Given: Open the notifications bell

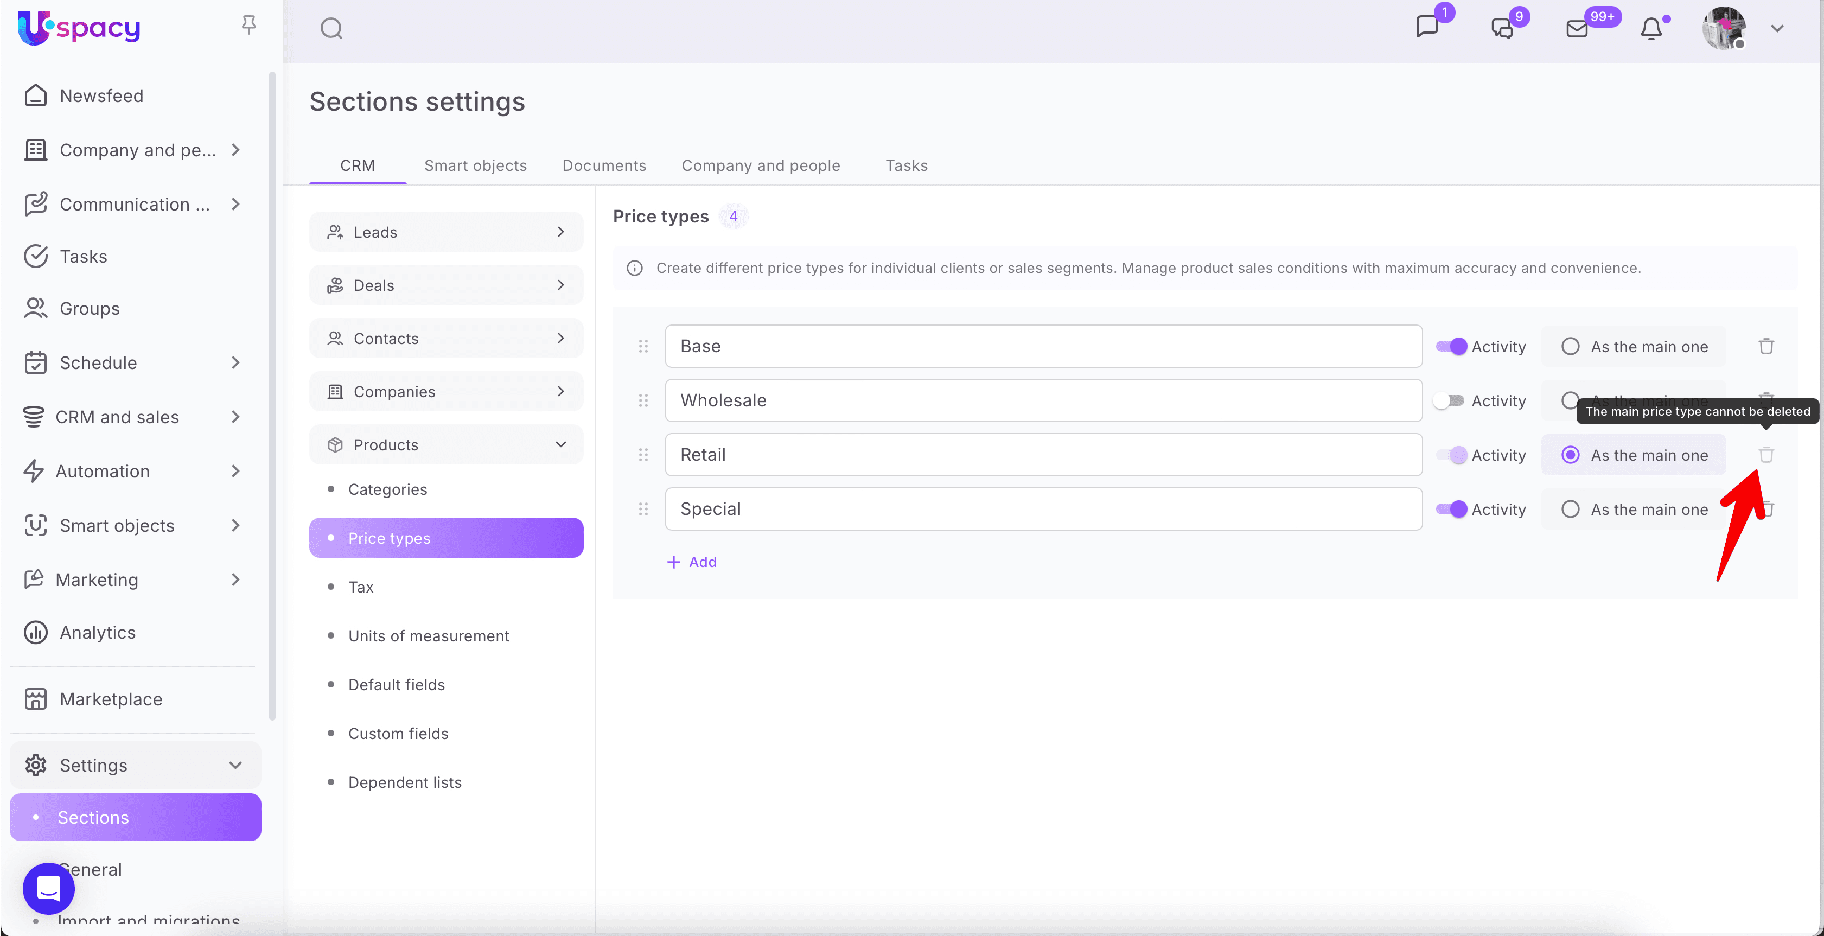Looking at the screenshot, I should click(x=1650, y=29).
